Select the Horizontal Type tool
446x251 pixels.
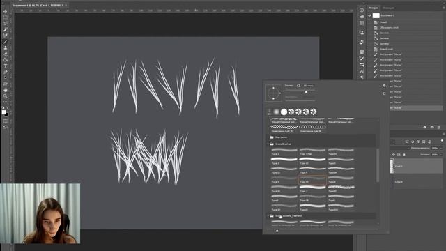tap(5, 66)
